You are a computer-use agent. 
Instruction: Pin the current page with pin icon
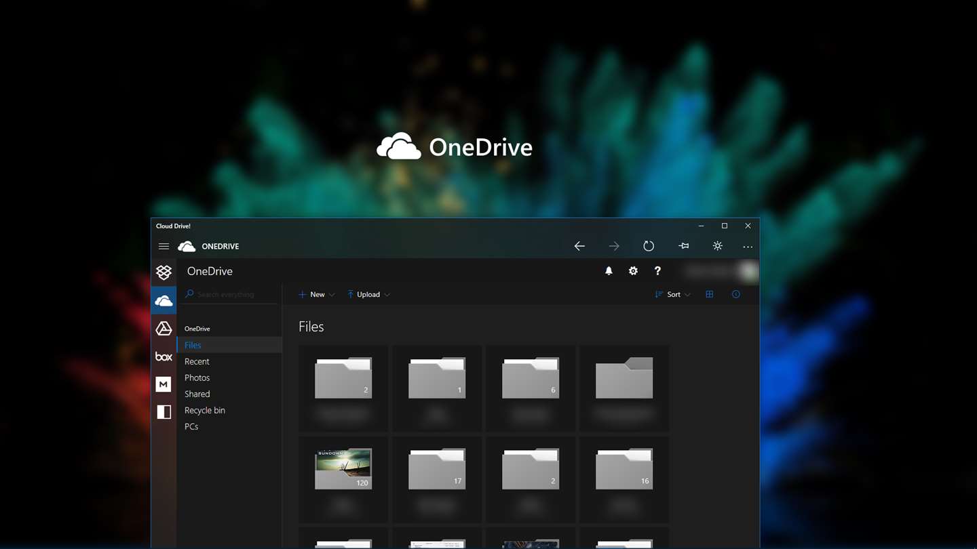683,246
